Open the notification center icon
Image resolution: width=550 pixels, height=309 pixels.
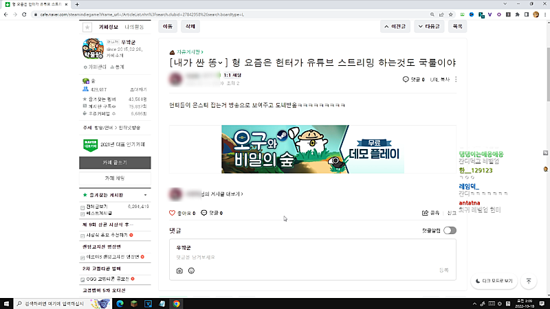pos(542,304)
